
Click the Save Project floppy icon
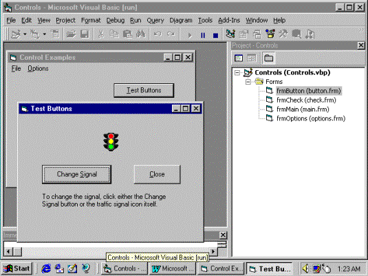[x=85, y=34]
